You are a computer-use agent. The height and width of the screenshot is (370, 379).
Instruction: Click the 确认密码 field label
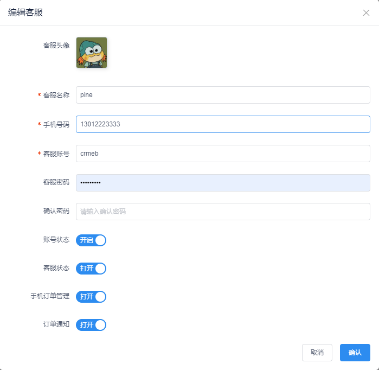56,211
